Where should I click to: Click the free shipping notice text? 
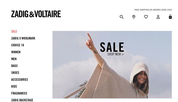pyautogui.click(x=153, y=10)
